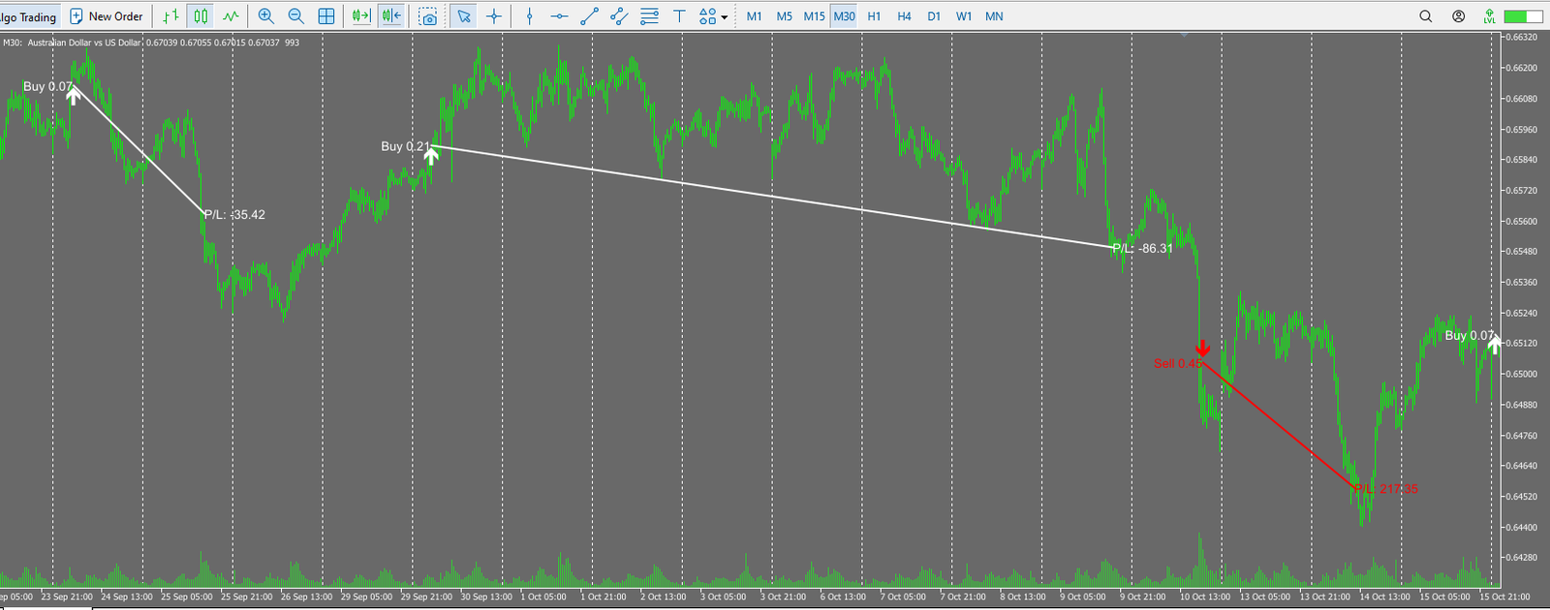Click the 7 Oct 05:00 time label
Screen dimensions: 1550x610
(x=903, y=596)
